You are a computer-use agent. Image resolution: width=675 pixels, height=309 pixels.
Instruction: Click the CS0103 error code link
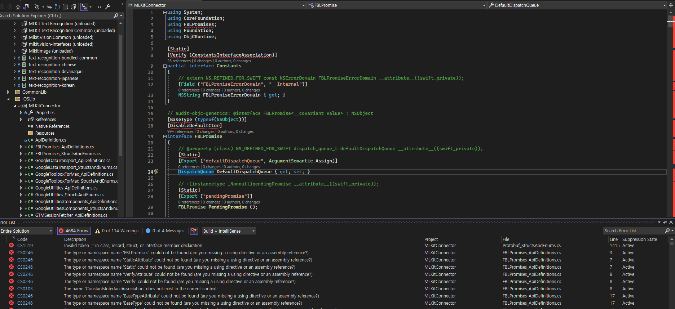click(x=25, y=289)
